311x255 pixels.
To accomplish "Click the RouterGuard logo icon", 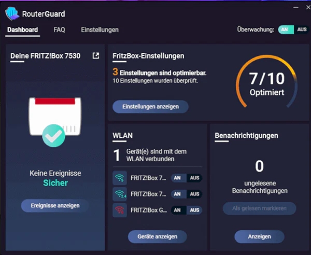I will tap(12, 14).
